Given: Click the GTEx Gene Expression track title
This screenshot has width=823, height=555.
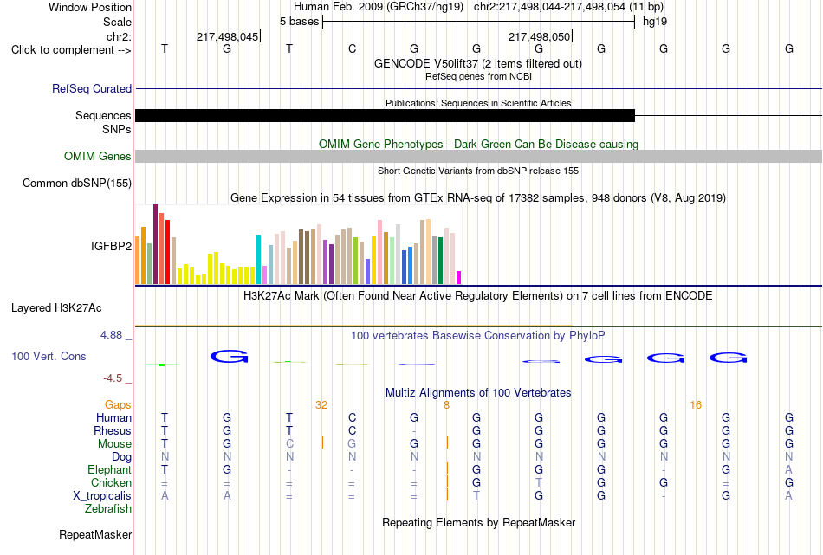Looking at the screenshot, I should coord(478,198).
